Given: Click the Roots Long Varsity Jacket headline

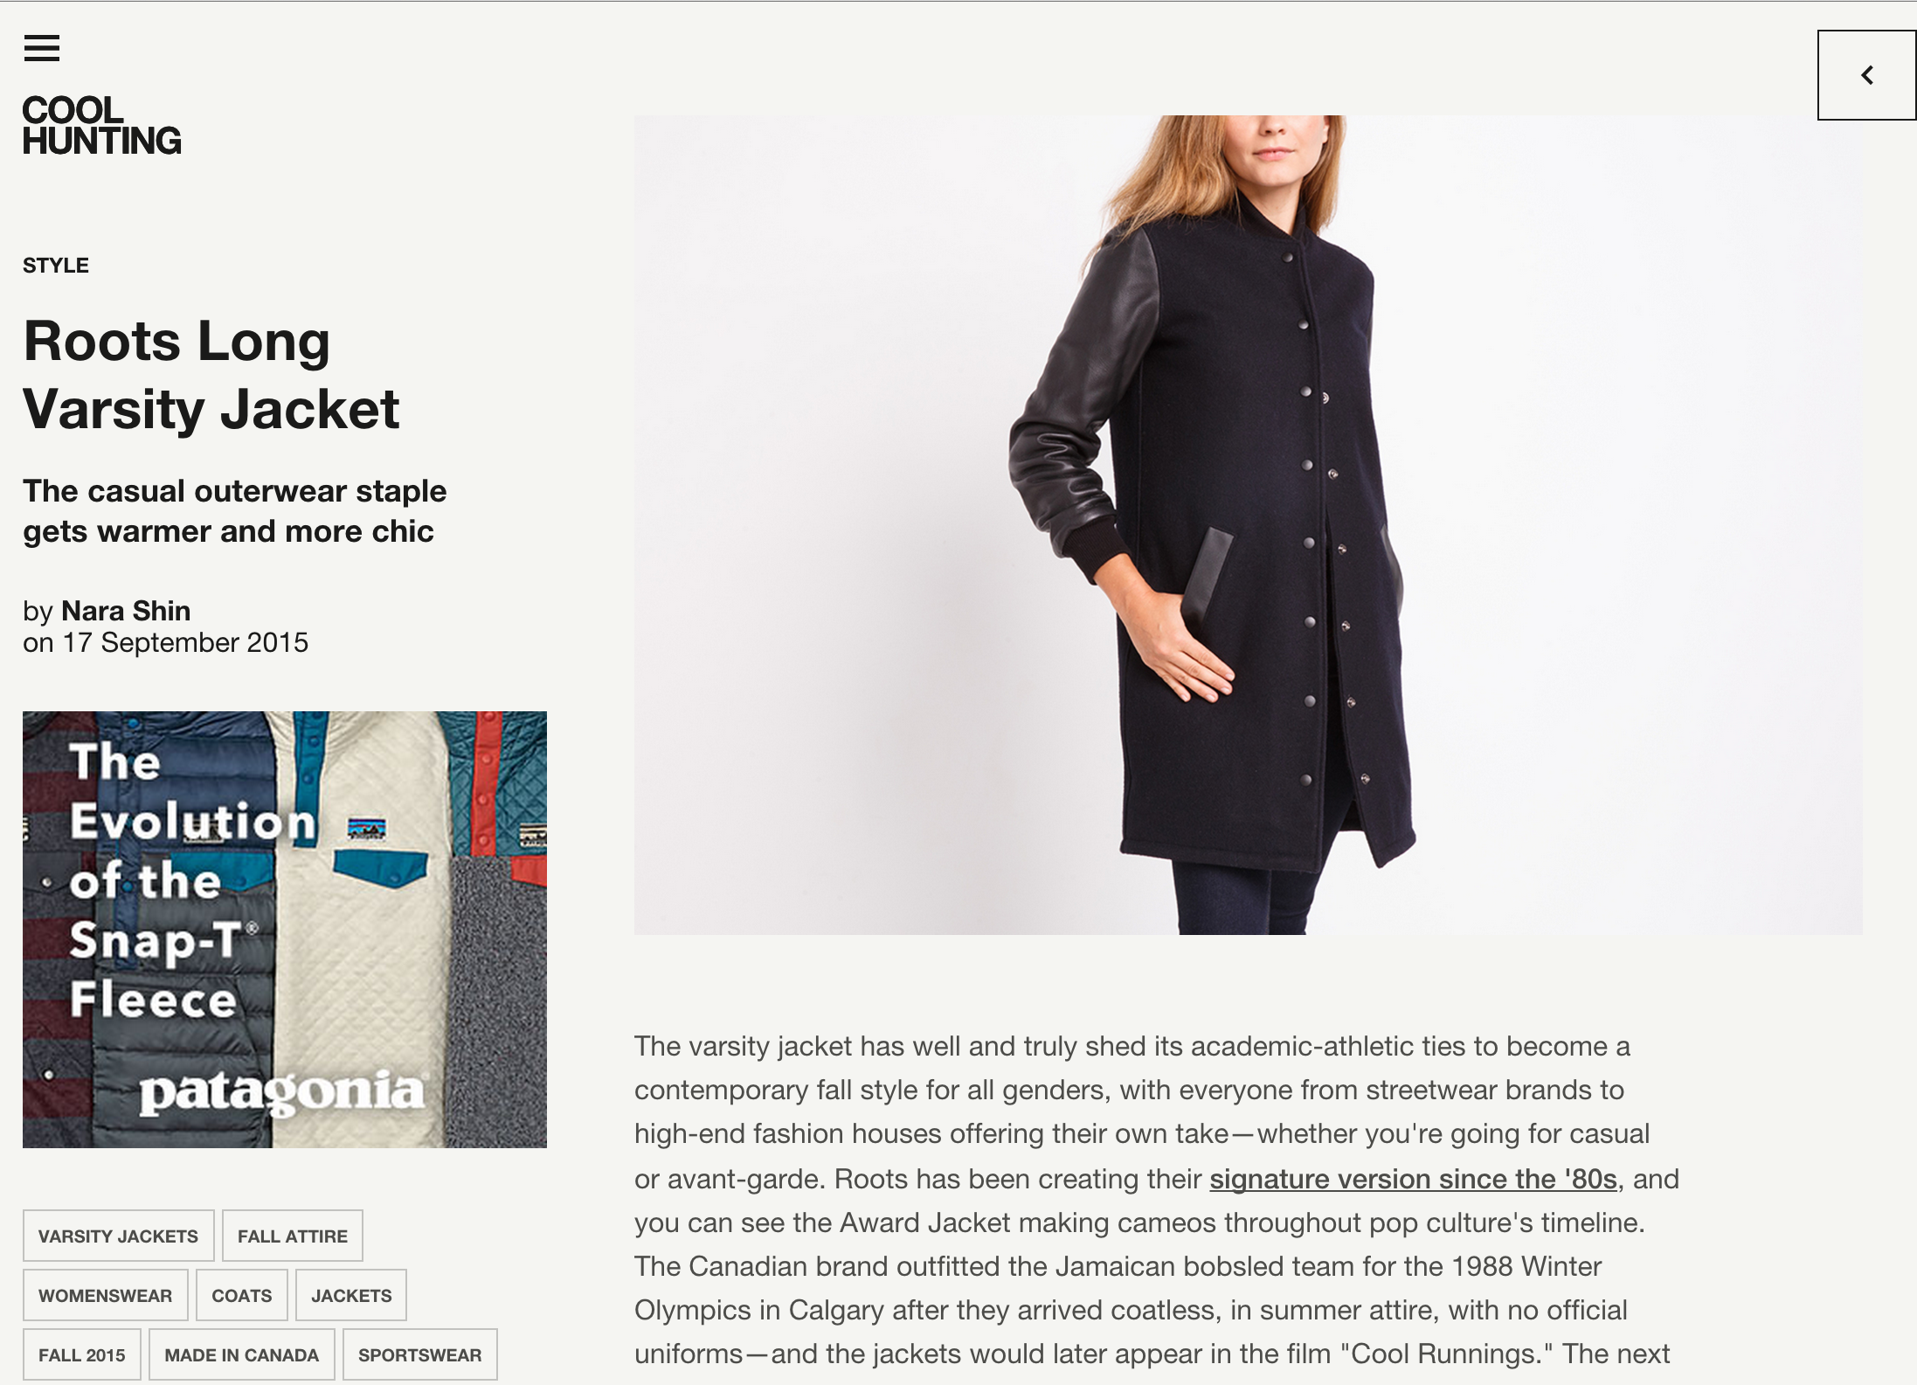Looking at the screenshot, I should click(211, 374).
